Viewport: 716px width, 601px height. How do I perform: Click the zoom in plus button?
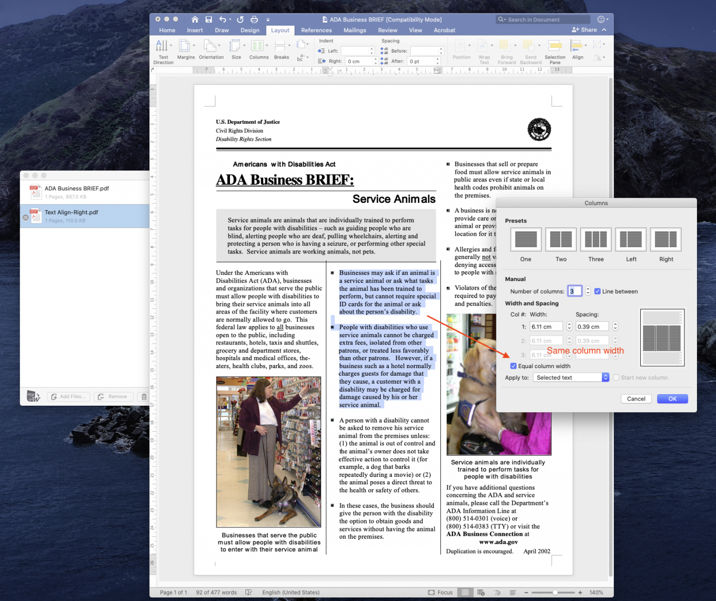[580, 592]
